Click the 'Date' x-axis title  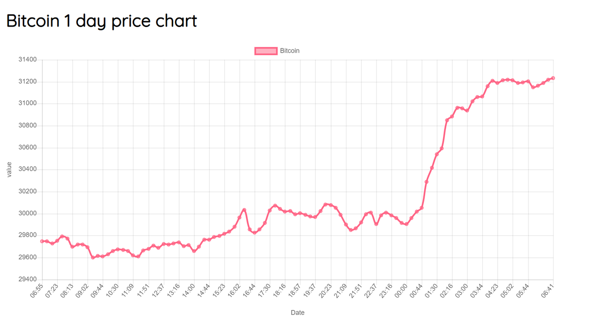(x=298, y=313)
